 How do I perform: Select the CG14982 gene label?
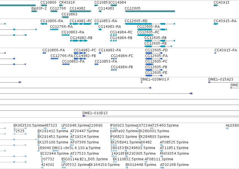click(78, 8)
